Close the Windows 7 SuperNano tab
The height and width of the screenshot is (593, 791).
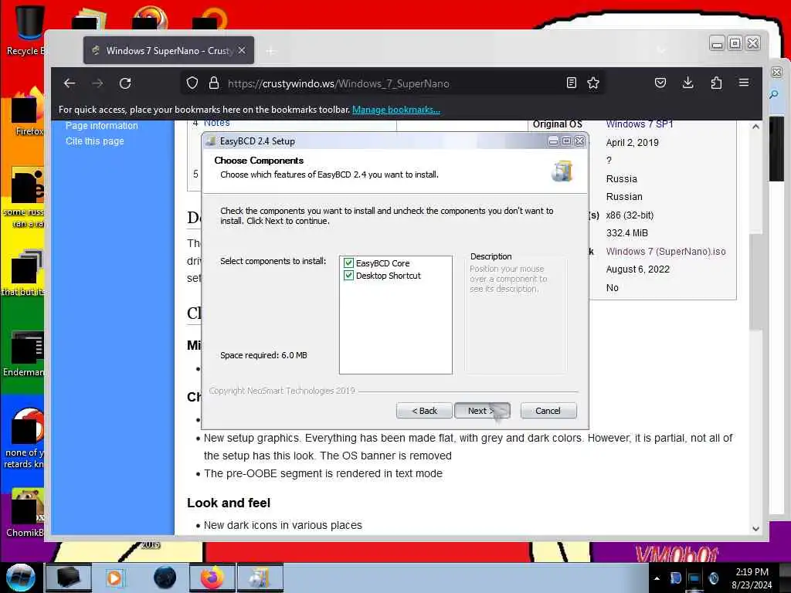pos(242,50)
